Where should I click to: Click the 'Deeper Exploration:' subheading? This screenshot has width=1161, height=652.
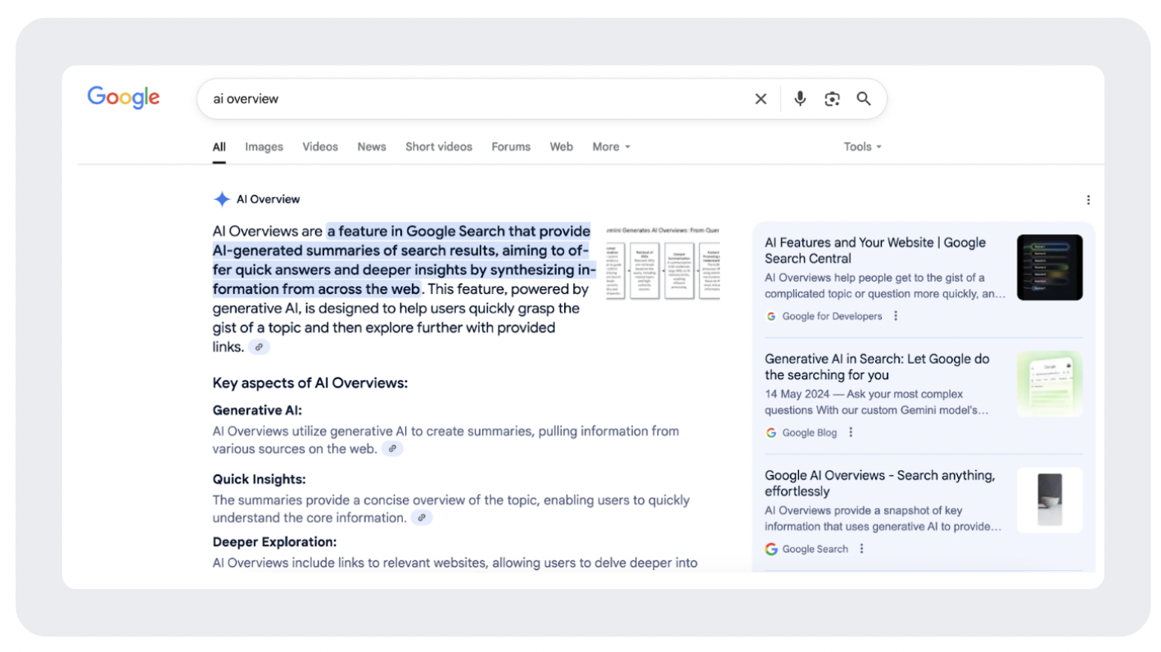[275, 541]
